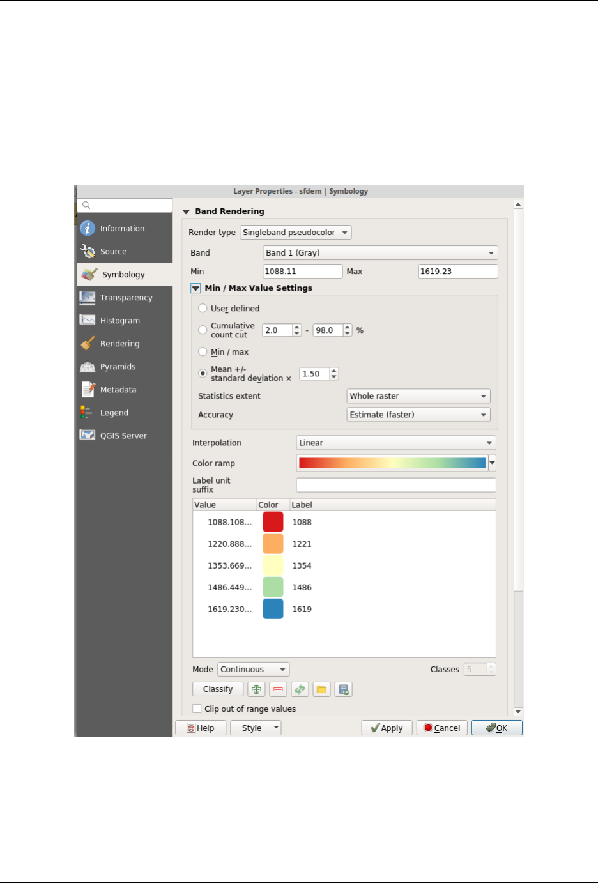This screenshot has height=883, width=598.
Task: Open the Color ramp dropdown arrow
Action: (x=492, y=463)
